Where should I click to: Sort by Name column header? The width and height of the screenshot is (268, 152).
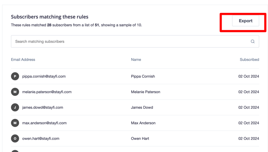tap(136, 60)
